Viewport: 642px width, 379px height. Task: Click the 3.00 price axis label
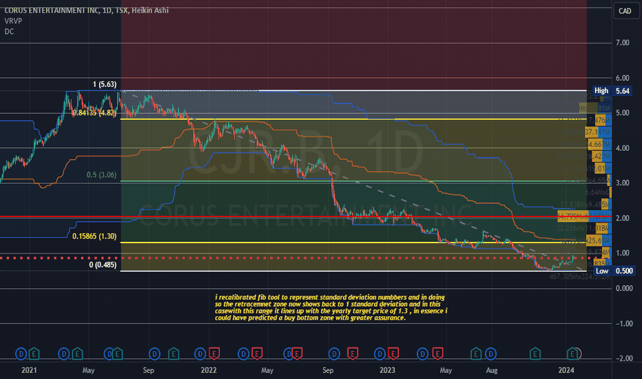(x=622, y=183)
